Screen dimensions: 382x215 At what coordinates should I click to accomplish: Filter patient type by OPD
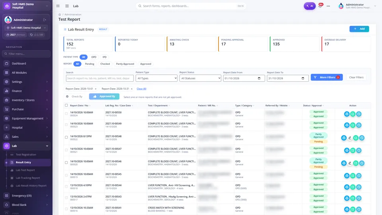click(x=94, y=57)
